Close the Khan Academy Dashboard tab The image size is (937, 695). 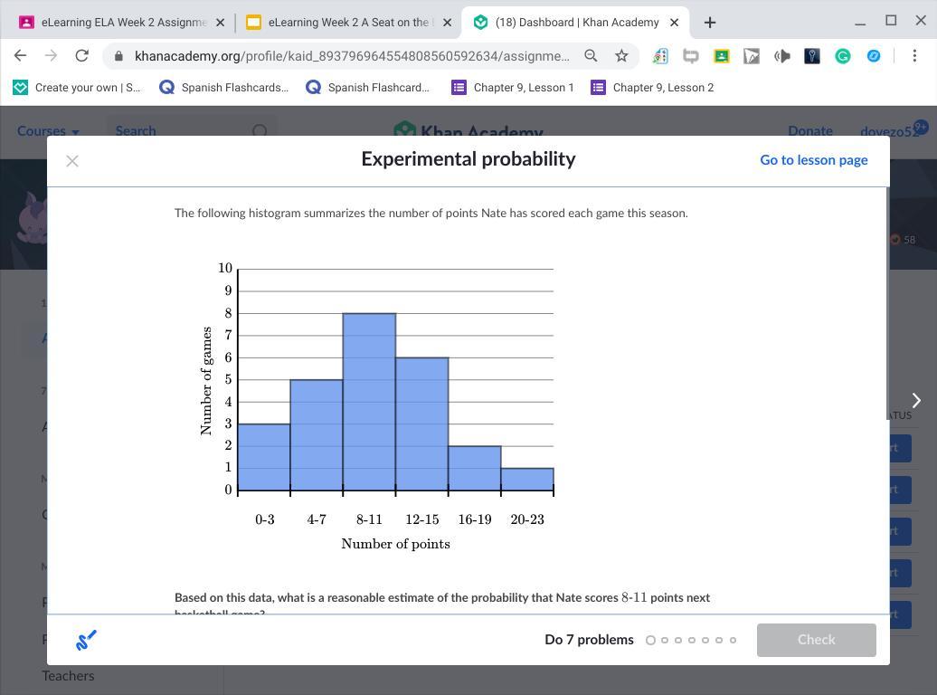click(674, 23)
